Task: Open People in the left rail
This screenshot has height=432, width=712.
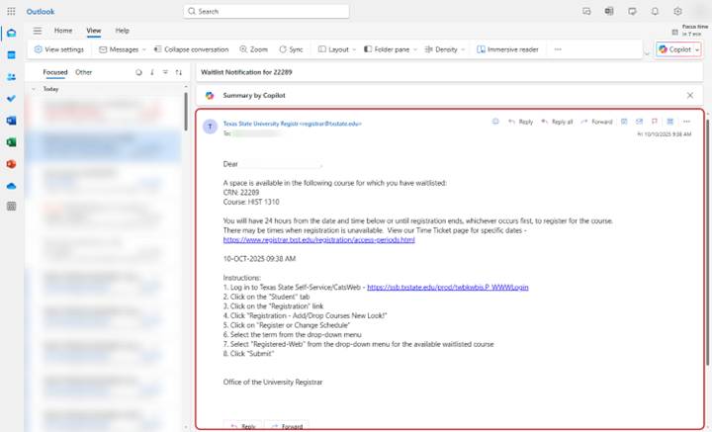Action: [11, 77]
